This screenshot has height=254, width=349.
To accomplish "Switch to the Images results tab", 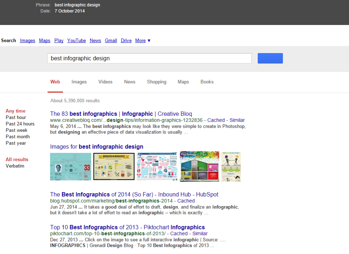I will click(79, 82).
